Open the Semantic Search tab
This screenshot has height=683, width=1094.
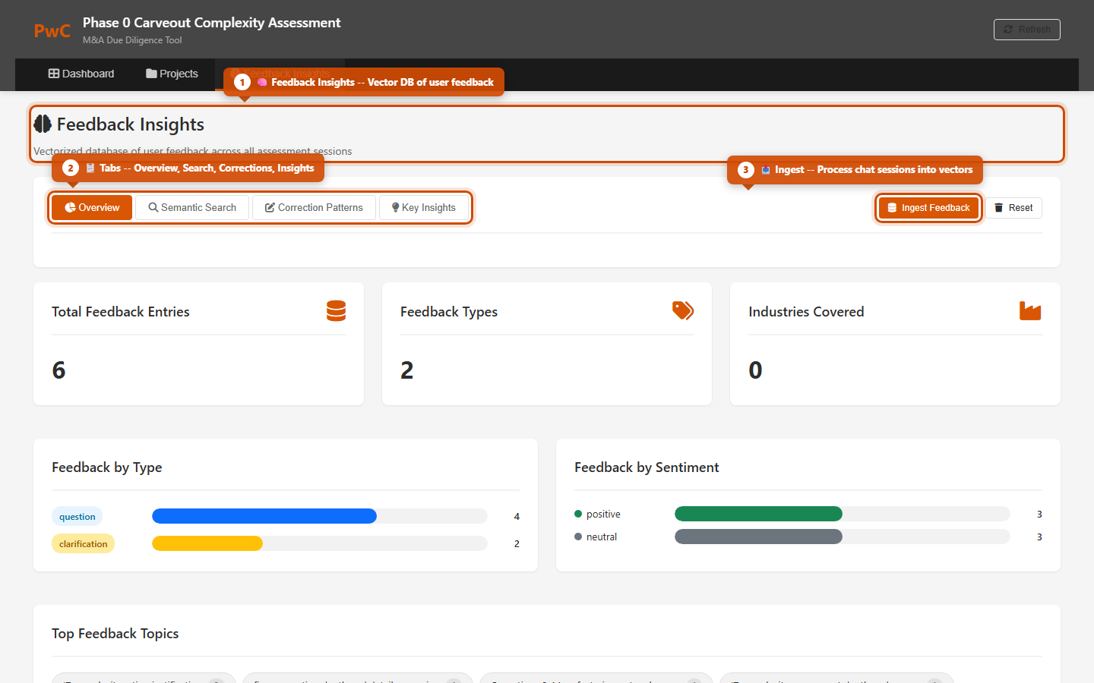click(x=191, y=207)
